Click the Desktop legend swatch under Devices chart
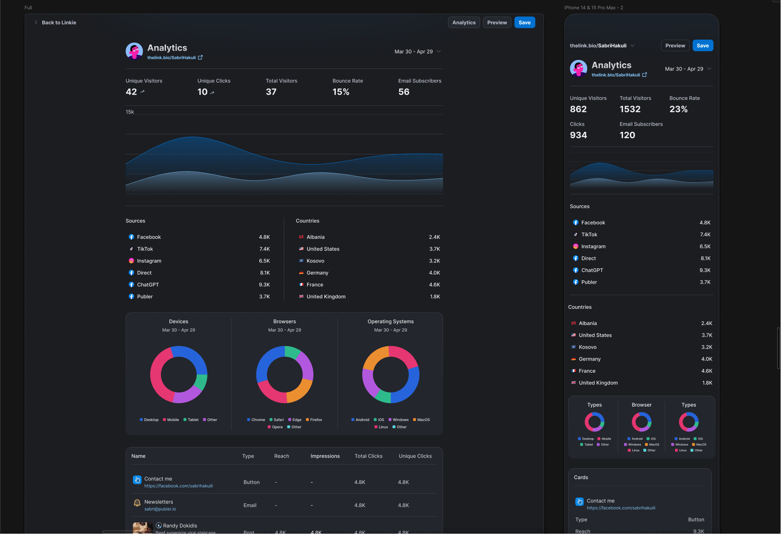This screenshot has width=781, height=535. (x=141, y=420)
